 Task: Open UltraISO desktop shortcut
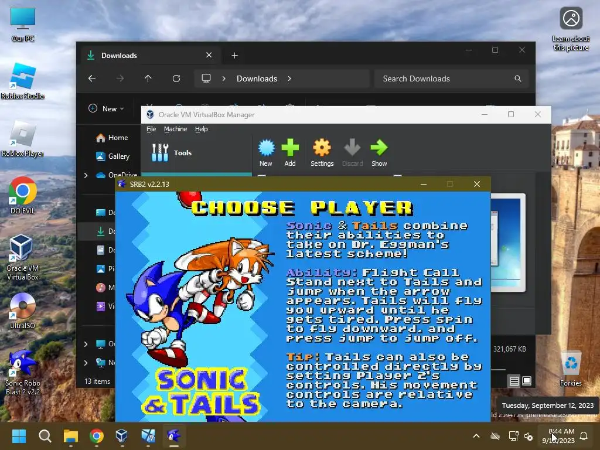click(x=23, y=311)
